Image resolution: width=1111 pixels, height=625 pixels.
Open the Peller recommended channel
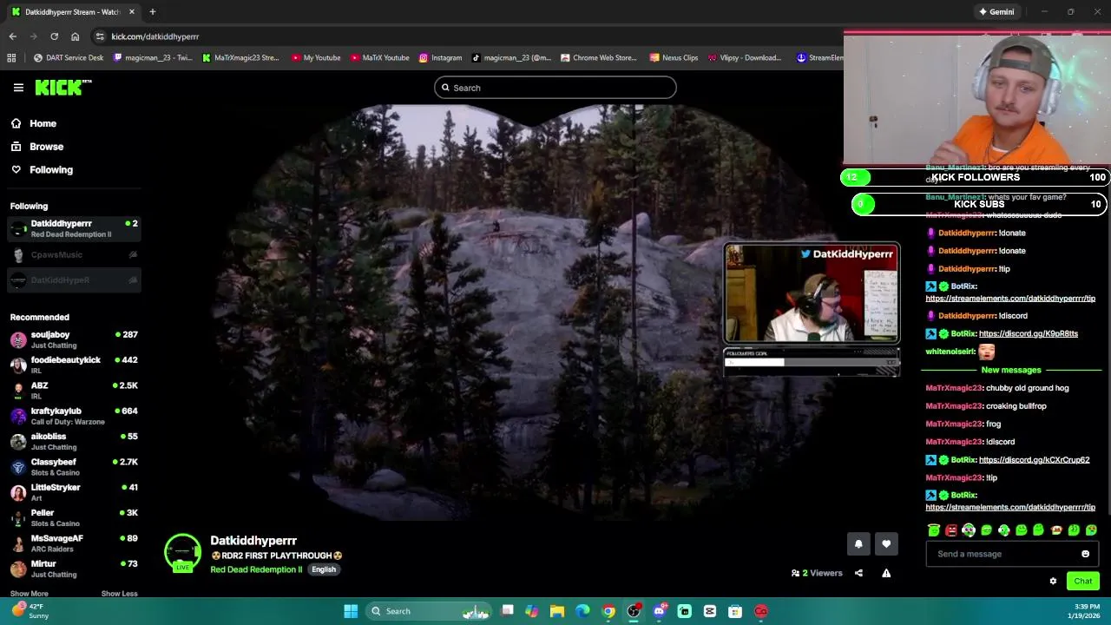tap(74, 517)
